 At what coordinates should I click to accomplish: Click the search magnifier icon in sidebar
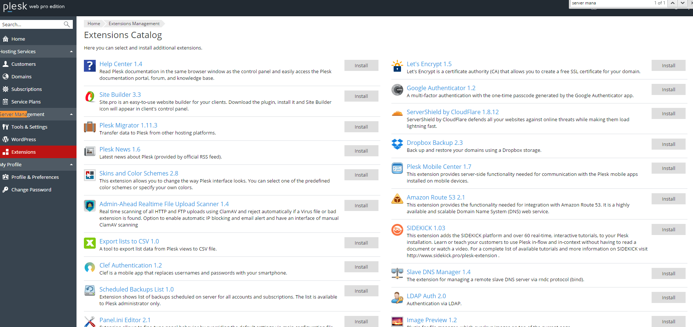[x=67, y=24]
